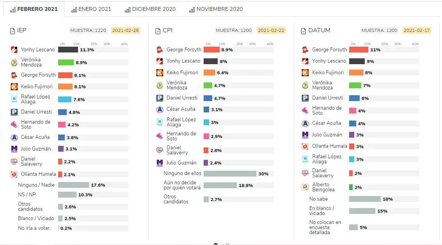This screenshot has width=442, height=245.
Task: Click César Acuña's A logo in CPI
Action: tap(160, 110)
